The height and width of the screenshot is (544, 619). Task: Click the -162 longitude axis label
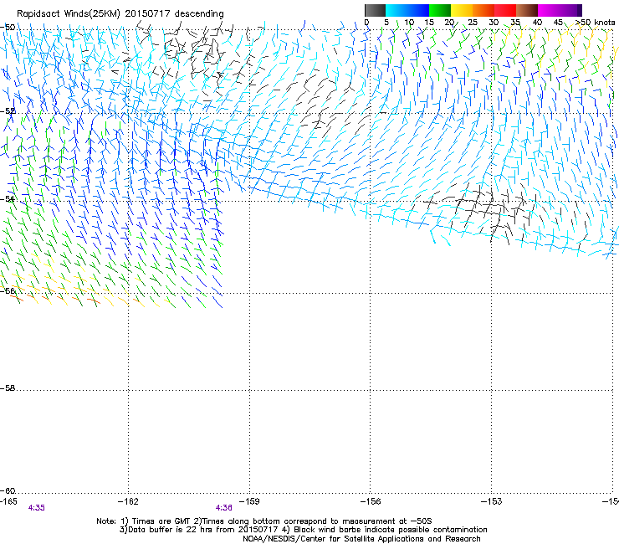128,501
